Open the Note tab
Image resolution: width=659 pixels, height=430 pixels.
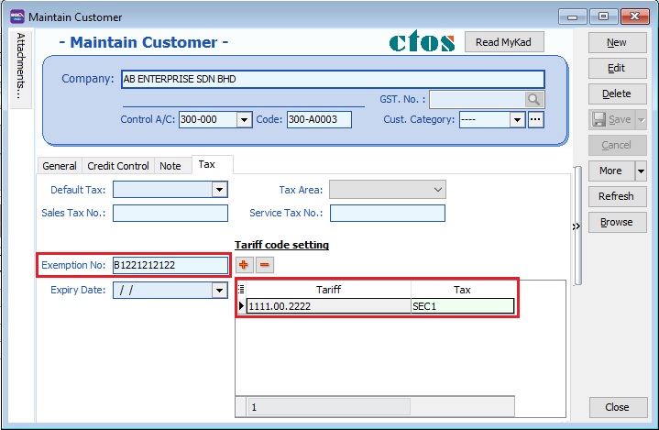(x=170, y=166)
